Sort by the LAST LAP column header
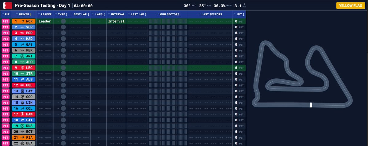 [x=137, y=14]
